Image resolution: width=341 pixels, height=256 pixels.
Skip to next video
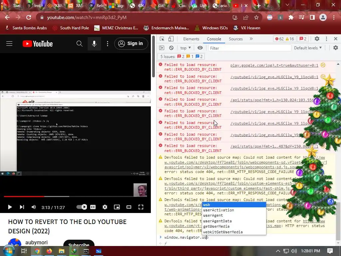[22, 207]
